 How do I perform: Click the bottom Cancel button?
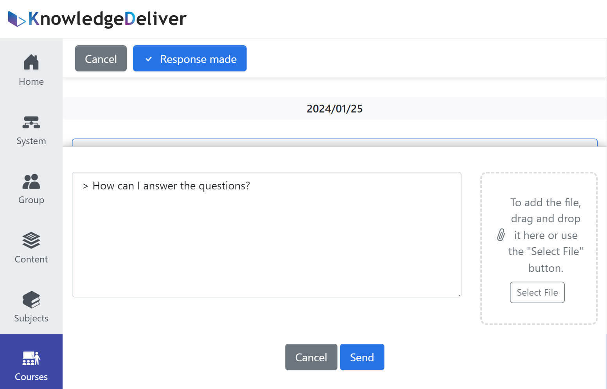coord(311,357)
